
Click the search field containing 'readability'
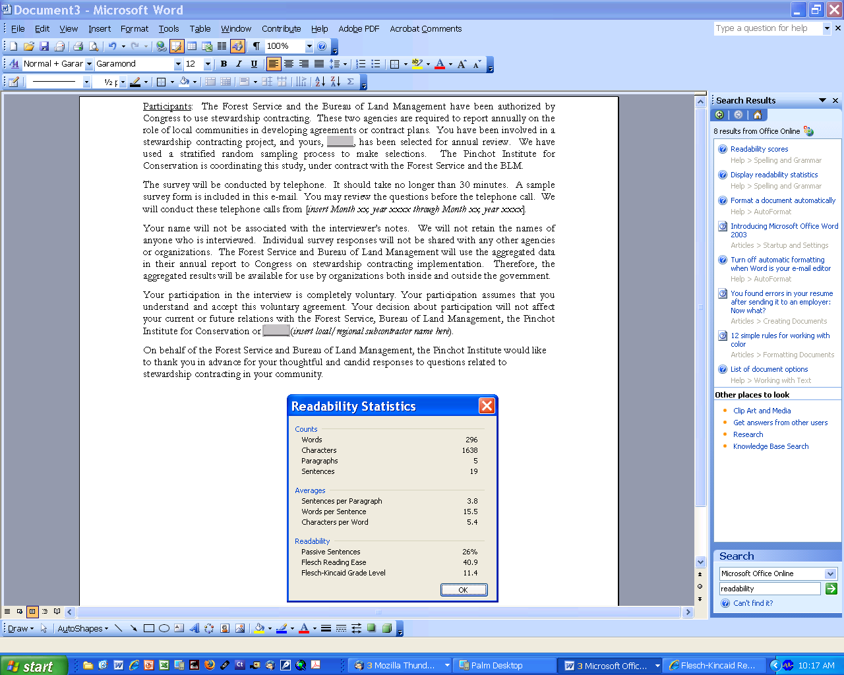pyautogui.click(x=769, y=589)
